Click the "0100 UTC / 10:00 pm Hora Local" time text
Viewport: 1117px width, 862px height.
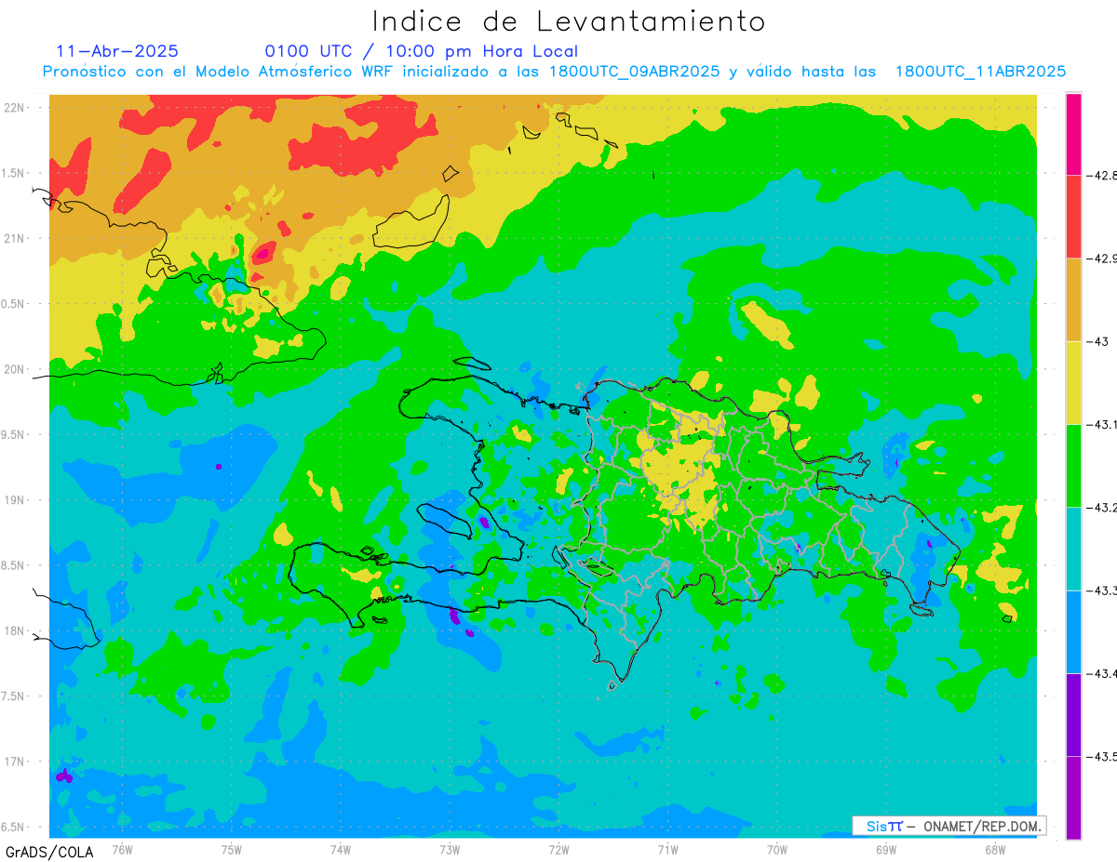[421, 51]
